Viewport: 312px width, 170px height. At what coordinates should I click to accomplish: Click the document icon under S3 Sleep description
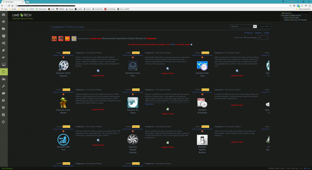[x=168, y=109]
